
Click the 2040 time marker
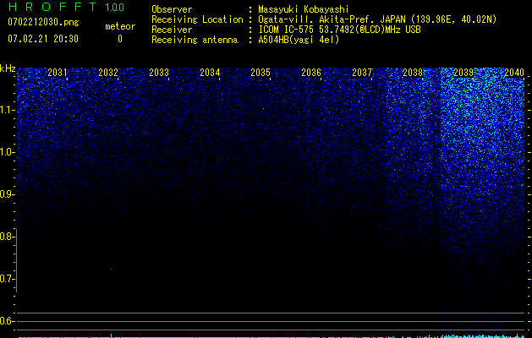pyautogui.click(x=514, y=72)
